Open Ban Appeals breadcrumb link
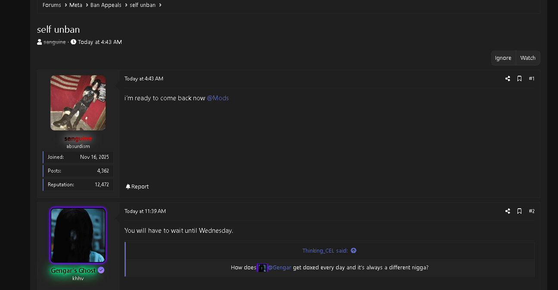The width and height of the screenshot is (558, 290). (106, 5)
